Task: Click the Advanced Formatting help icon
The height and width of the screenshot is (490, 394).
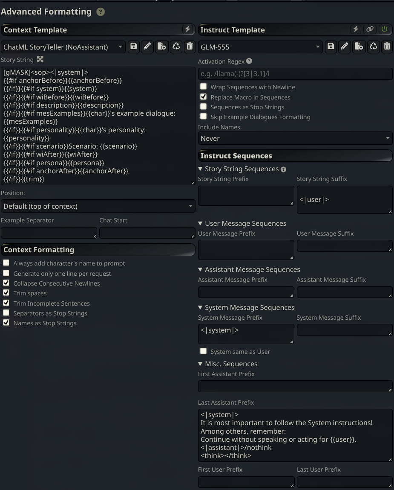Action: (x=101, y=12)
